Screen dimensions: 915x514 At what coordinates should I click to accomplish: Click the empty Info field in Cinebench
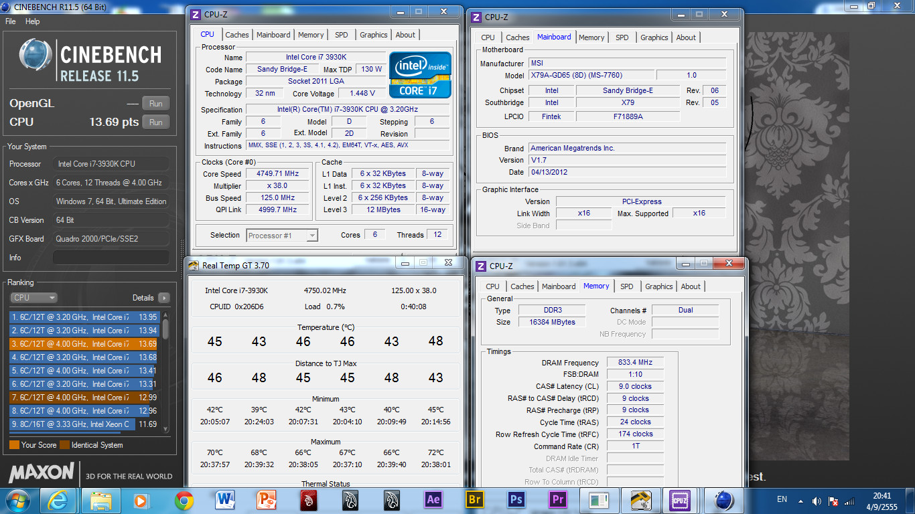click(x=111, y=258)
